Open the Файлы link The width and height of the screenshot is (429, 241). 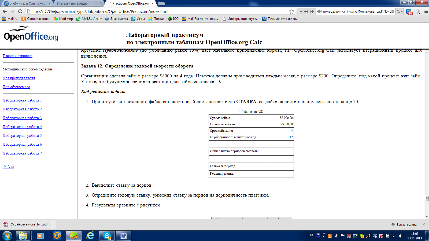pos(8,167)
